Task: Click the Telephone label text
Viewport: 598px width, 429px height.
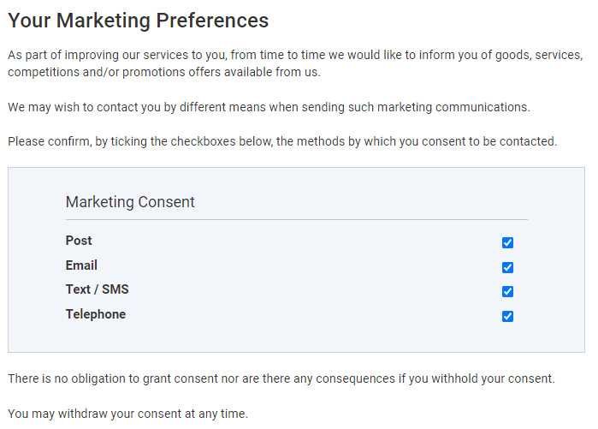Action: point(96,314)
